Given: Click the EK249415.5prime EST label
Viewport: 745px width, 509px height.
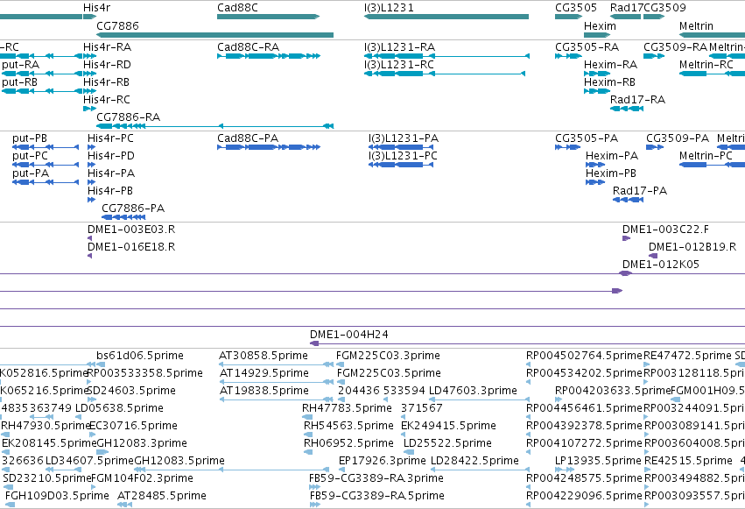Looking at the screenshot, I should (x=449, y=427).
